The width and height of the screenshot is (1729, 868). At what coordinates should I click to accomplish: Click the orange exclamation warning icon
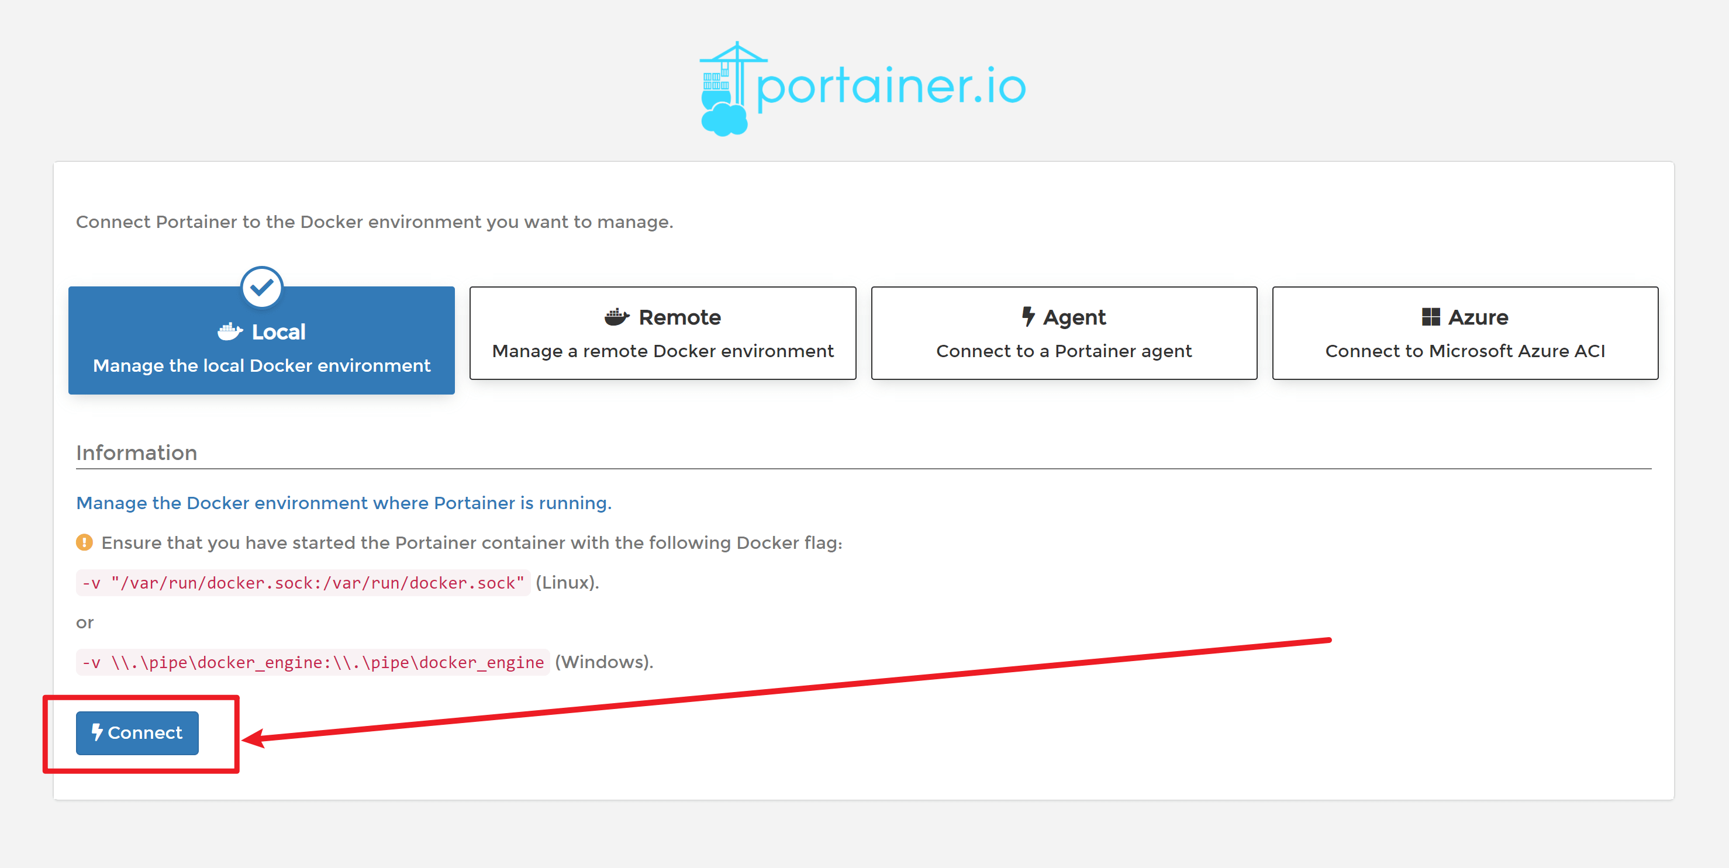pos(84,542)
